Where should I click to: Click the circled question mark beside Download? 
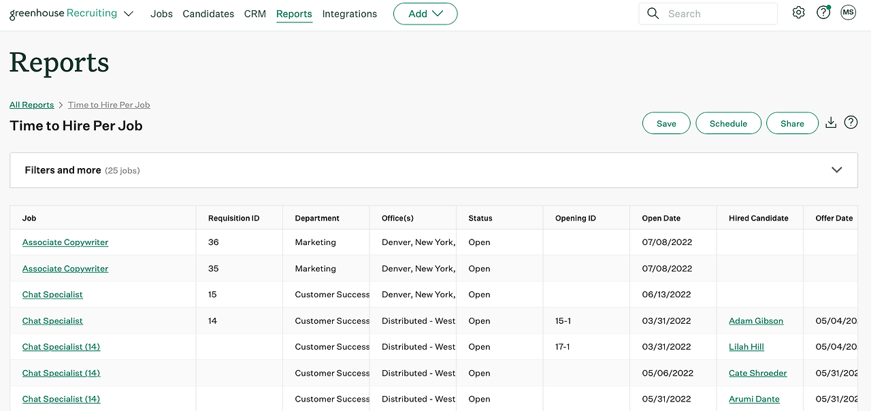(851, 122)
